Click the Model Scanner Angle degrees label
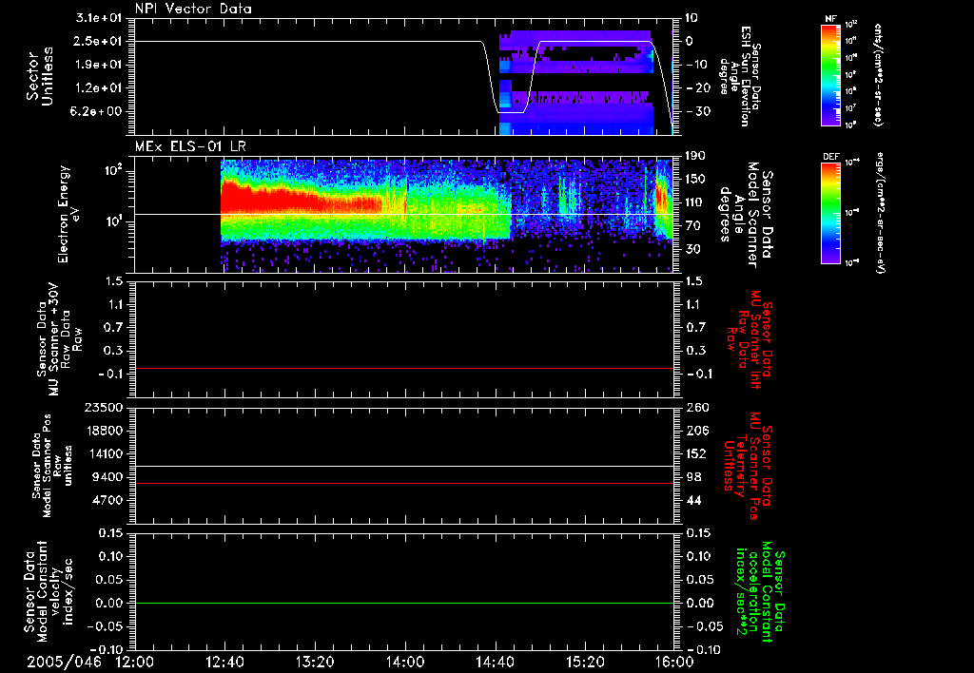The height and width of the screenshot is (673, 974). (745, 214)
